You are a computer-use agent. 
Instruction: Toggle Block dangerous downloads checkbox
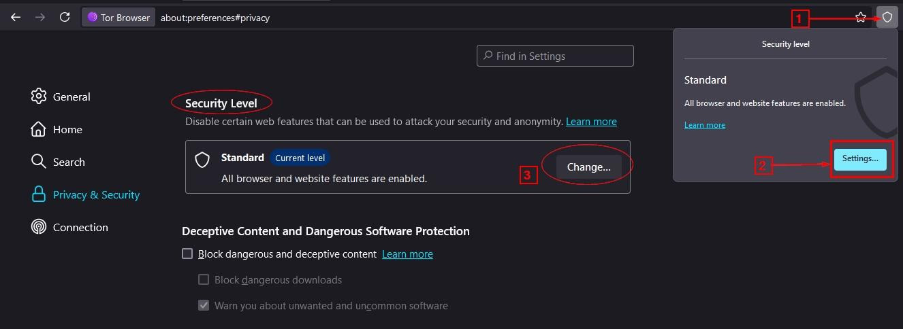click(x=204, y=279)
